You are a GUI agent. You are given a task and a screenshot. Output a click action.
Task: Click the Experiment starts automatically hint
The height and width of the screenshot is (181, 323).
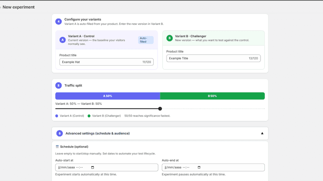point(86,174)
